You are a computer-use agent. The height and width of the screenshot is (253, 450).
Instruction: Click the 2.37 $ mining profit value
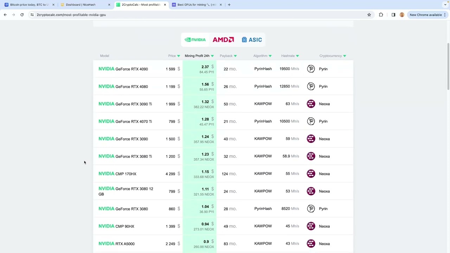coord(207,67)
